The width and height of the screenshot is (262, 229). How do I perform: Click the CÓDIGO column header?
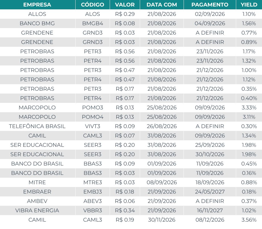[x=93, y=5]
